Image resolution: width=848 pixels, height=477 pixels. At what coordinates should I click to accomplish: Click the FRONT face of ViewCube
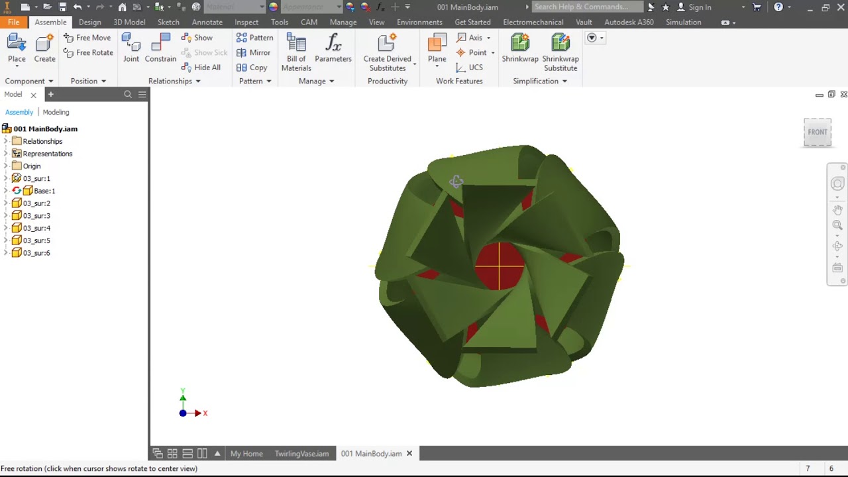[x=818, y=132]
